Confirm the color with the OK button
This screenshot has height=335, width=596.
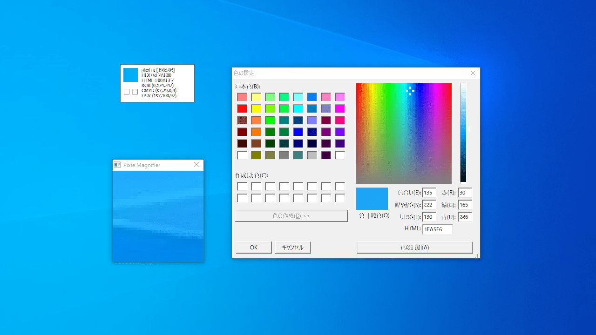pyautogui.click(x=254, y=247)
